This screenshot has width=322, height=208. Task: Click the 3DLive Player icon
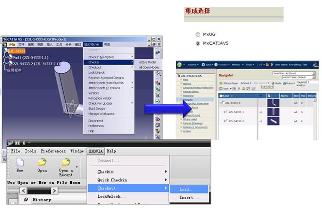[221, 83]
